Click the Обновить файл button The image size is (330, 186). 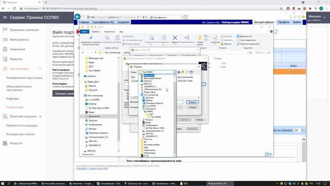point(63,94)
